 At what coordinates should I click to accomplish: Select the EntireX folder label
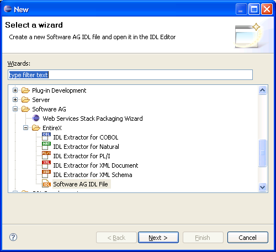[52, 128]
